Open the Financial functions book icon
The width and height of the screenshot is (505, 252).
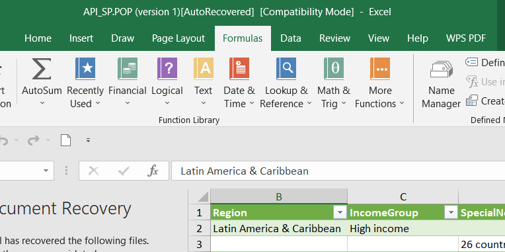click(x=128, y=69)
